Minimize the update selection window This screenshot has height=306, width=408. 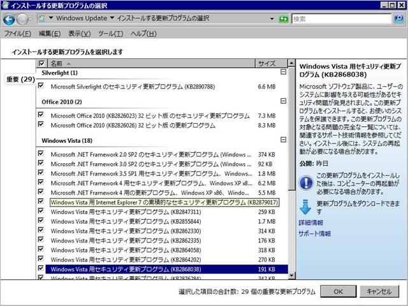[x=385, y=5]
